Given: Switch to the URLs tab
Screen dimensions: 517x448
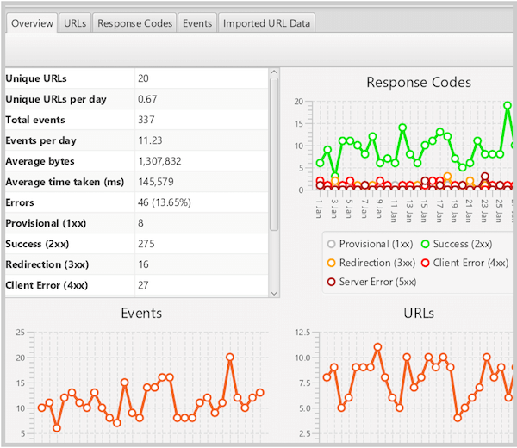Looking at the screenshot, I should point(74,23).
